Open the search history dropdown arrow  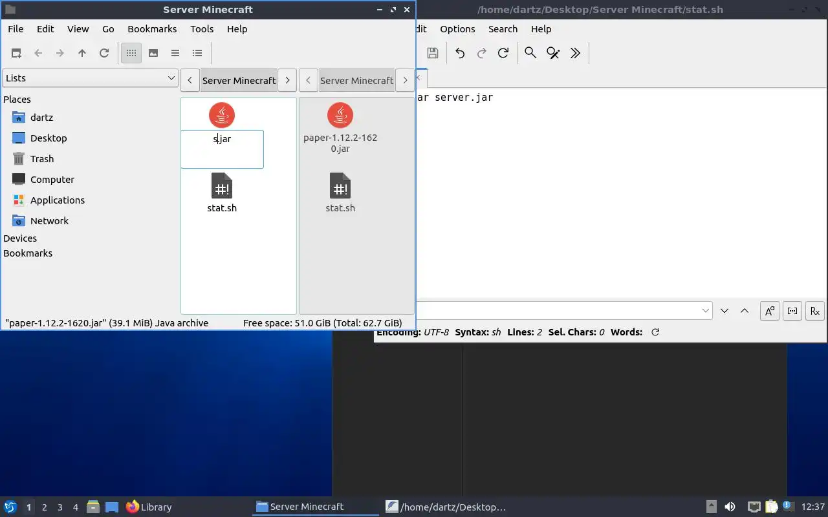coord(705,311)
